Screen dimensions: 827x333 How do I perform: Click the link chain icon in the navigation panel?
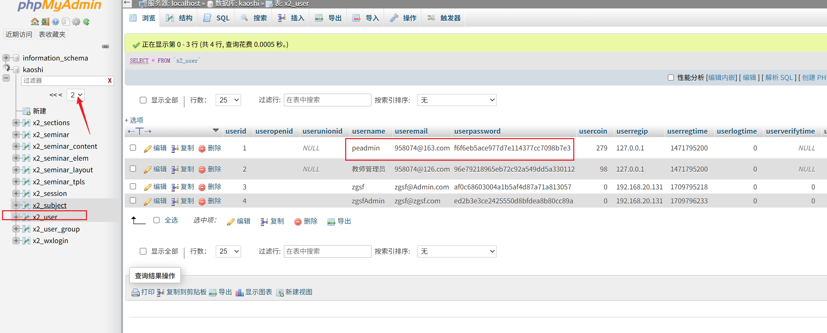[105, 46]
